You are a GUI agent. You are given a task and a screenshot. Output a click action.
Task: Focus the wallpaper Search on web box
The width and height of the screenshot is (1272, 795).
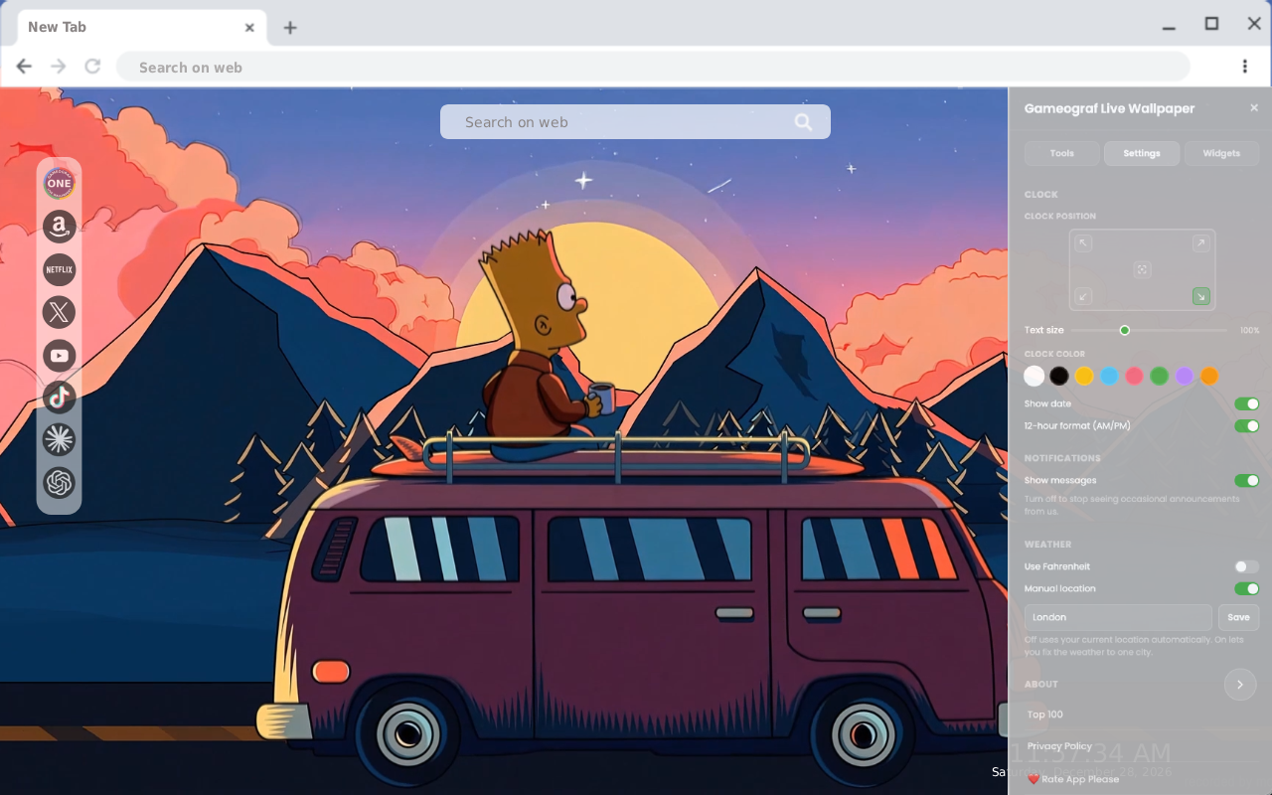pyautogui.click(x=635, y=122)
